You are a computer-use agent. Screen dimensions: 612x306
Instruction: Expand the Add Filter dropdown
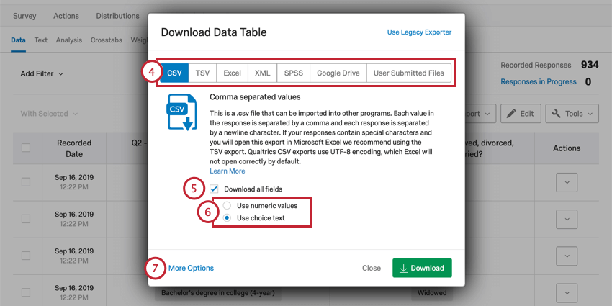tap(42, 73)
